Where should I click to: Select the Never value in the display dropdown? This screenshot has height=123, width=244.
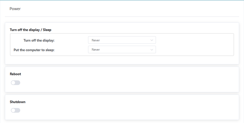96,40
